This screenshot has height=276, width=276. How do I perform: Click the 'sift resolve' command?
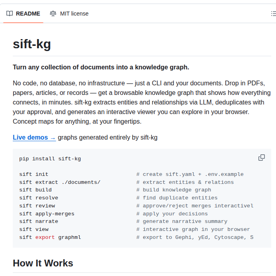pos(39,198)
